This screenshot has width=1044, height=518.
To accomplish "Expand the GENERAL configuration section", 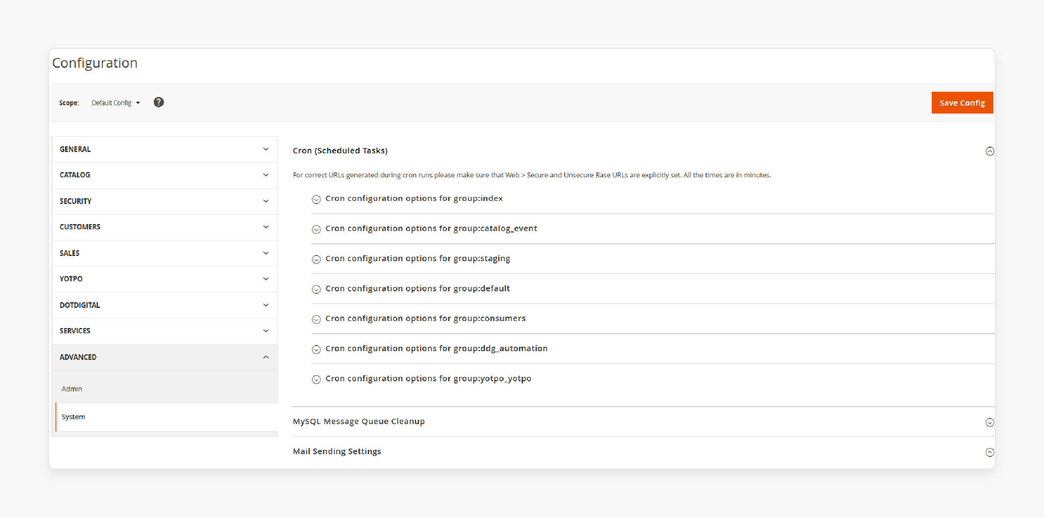I will pos(164,148).
